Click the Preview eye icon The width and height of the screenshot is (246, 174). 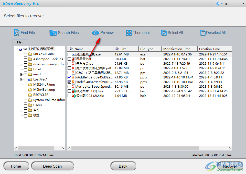point(95,33)
